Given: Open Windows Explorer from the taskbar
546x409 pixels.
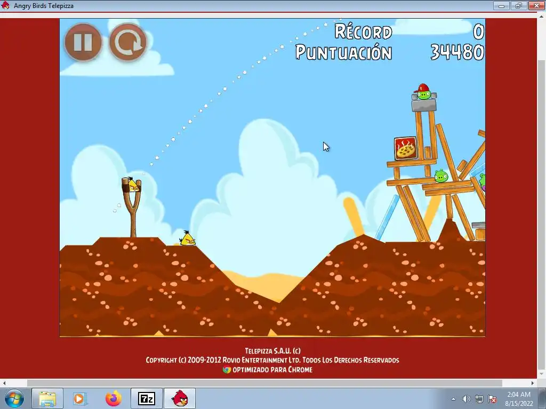Looking at the screenshot, I should [x=47, y=398].
